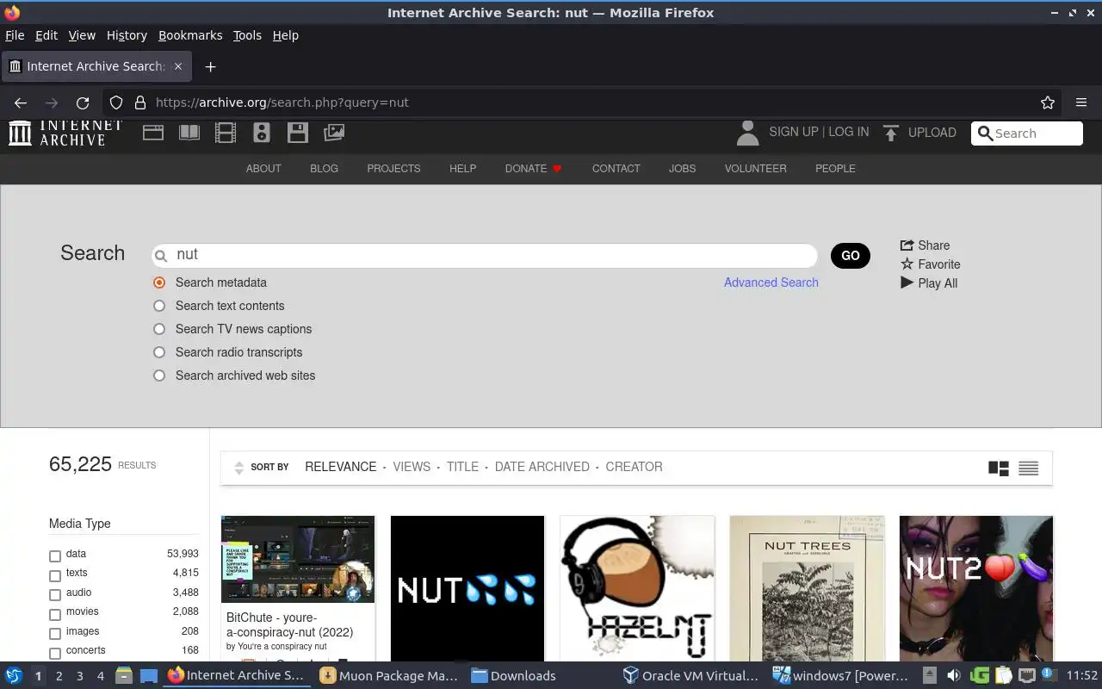1102x689 pixels.
Task: Sort results by CREATOR
Action: [634, 467]
